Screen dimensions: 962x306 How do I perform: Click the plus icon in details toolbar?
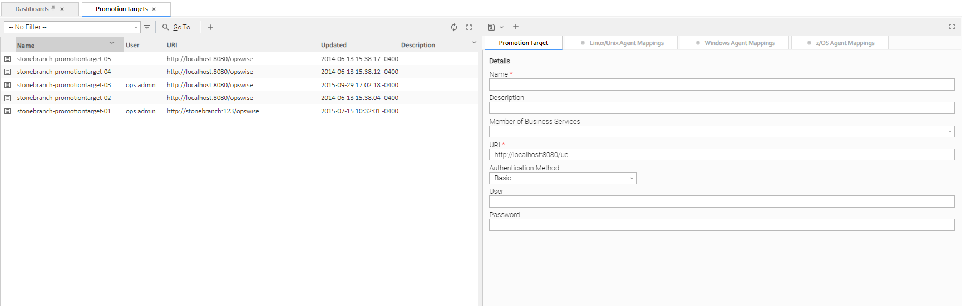516,27
